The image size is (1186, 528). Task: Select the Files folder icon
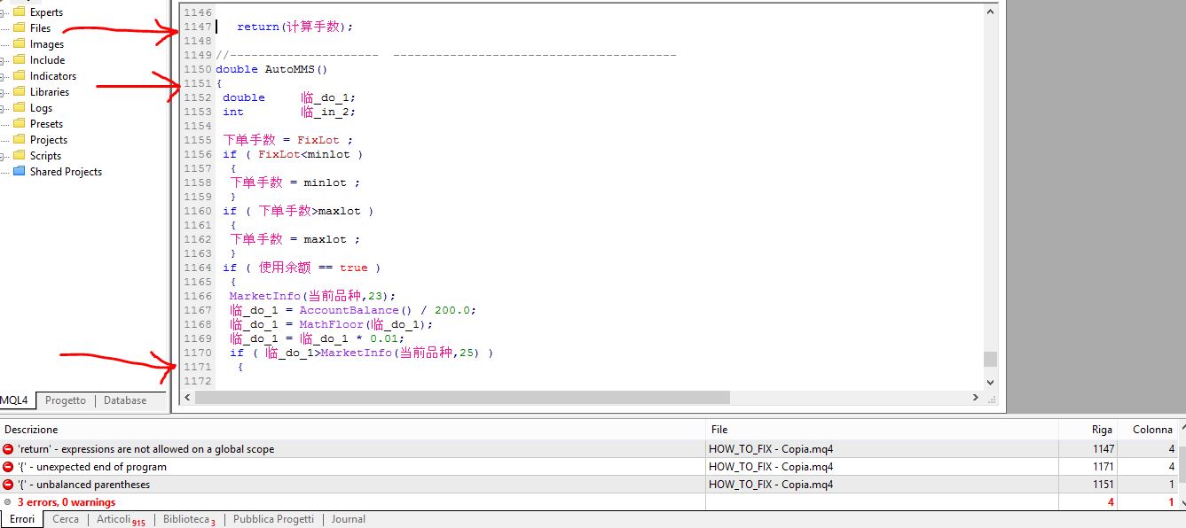tap(19, 28)
